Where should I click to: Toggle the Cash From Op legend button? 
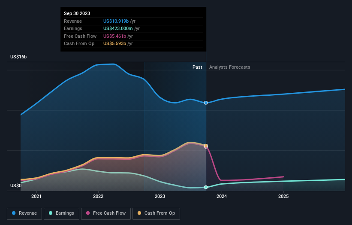pos(156,213)
